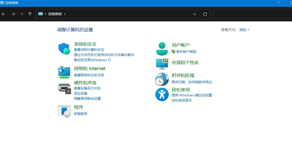Open the 卸载程序 link
This screenshot has width=292, height=162.
pyautogui.click(x=81, y=114)
